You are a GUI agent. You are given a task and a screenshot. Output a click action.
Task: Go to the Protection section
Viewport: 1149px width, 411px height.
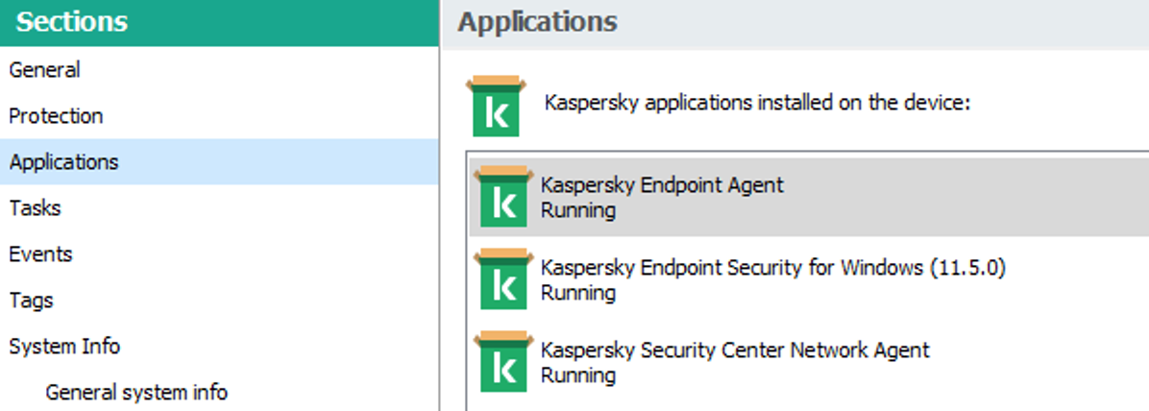(56, 116)
